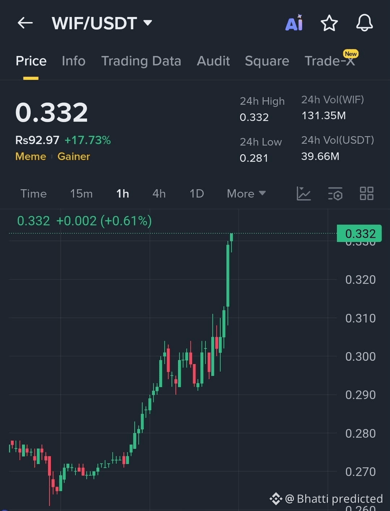Select the 4h chart interval
The width and height of the screenshot is (390, 511).
coord(159,194)
